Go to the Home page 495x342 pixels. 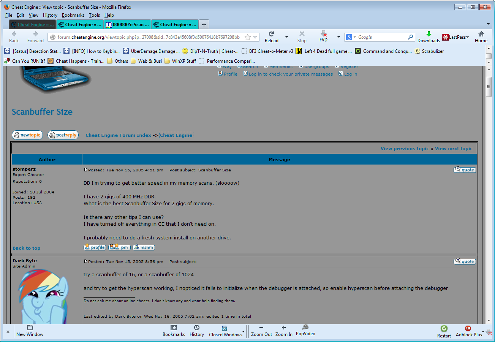(x=481, y=36)
